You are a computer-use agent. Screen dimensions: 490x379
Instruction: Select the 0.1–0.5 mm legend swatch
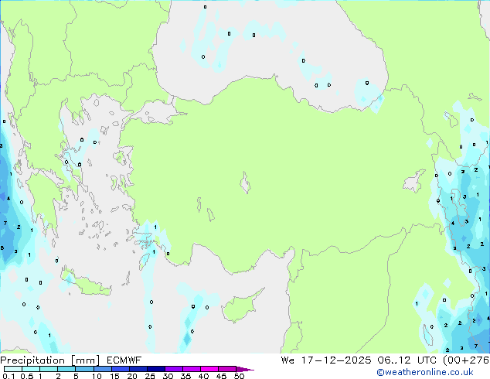pyautogui.click(x=13, y=369)
